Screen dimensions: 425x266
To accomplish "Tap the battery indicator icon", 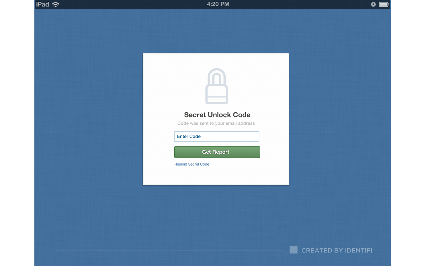I will (384, 5).
